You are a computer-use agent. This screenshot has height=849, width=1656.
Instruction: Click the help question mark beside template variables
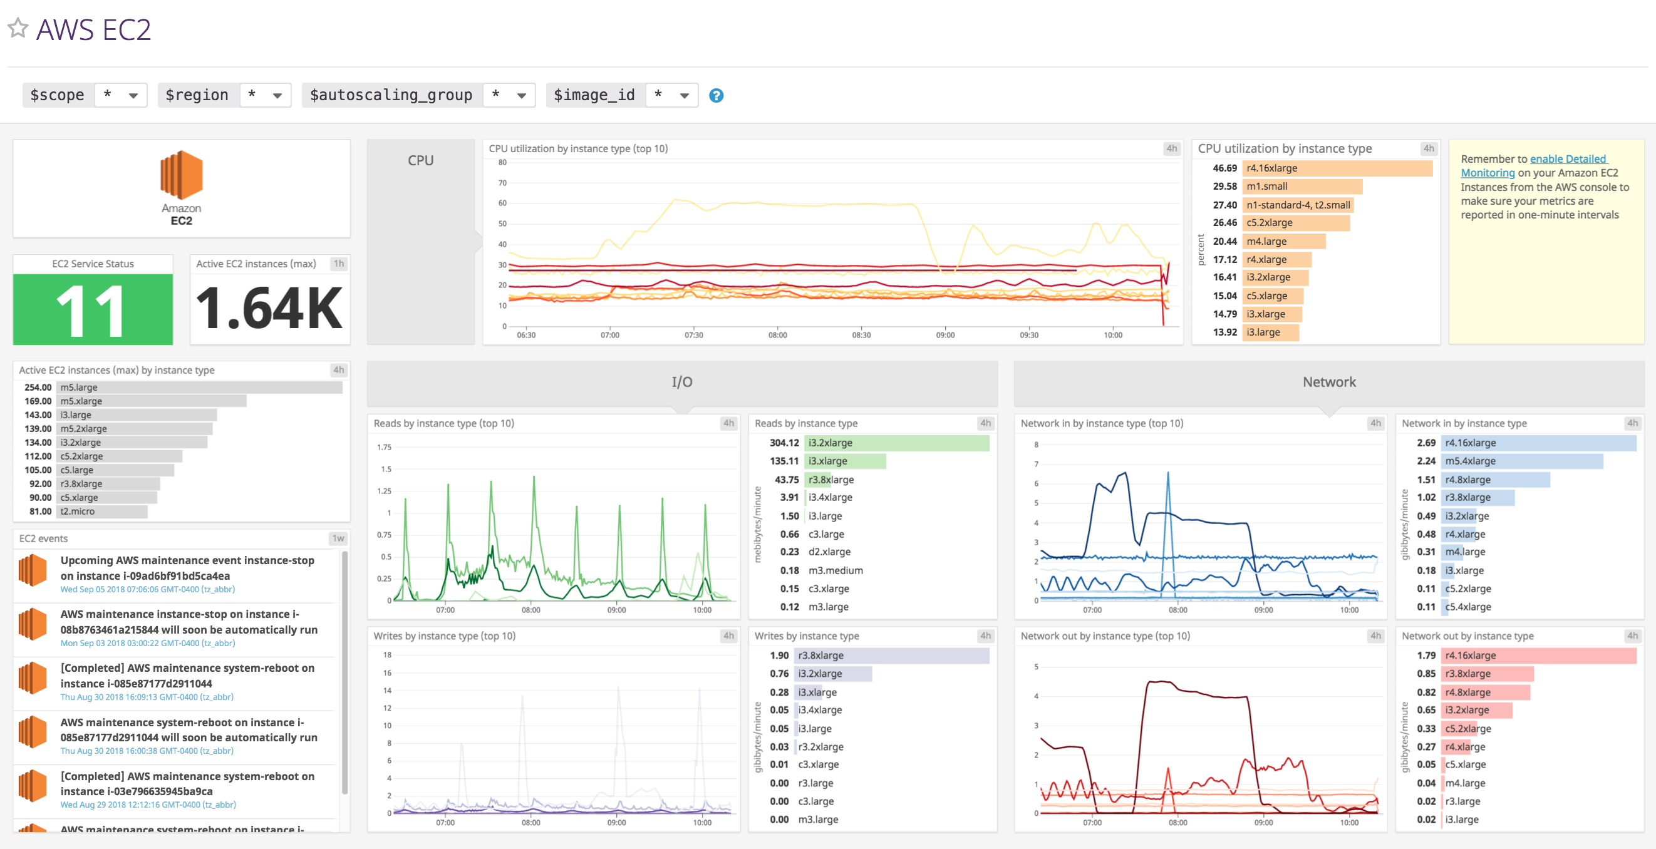pos(716,95)
